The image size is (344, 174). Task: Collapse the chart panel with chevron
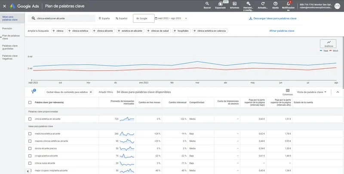click(x=338, y=92)
